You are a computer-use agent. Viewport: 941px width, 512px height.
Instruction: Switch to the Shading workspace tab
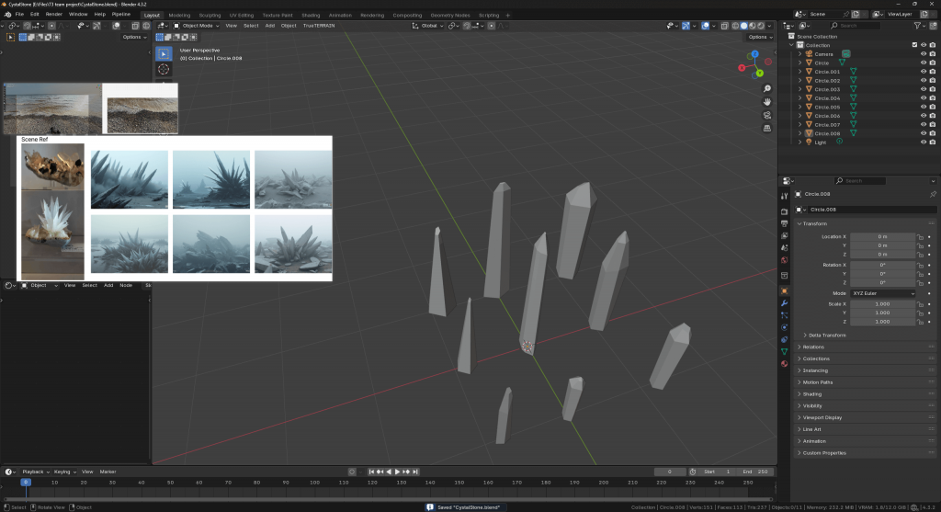point(311,16)
